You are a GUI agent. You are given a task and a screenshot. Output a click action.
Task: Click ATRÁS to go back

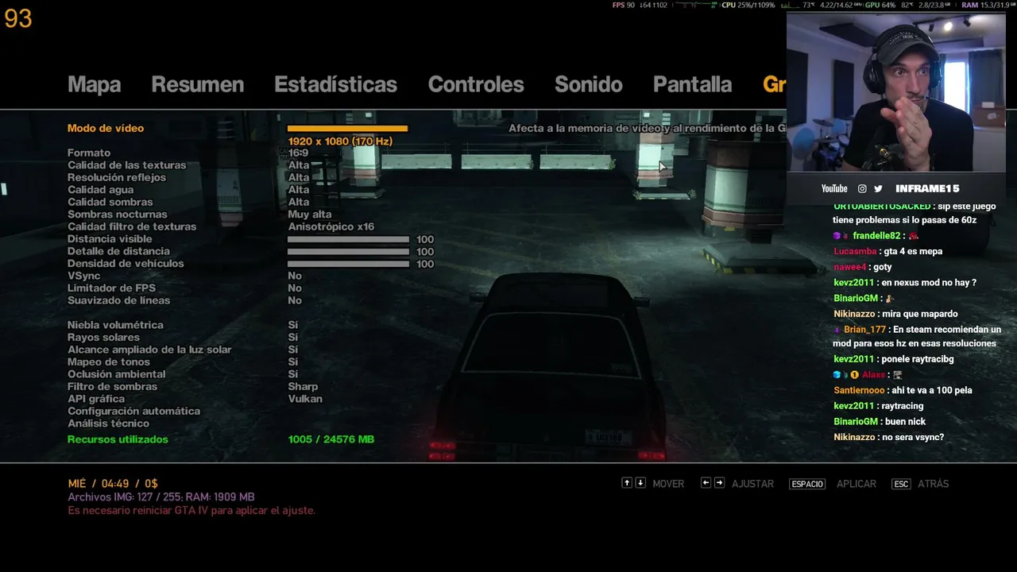[x=934, y=484]
